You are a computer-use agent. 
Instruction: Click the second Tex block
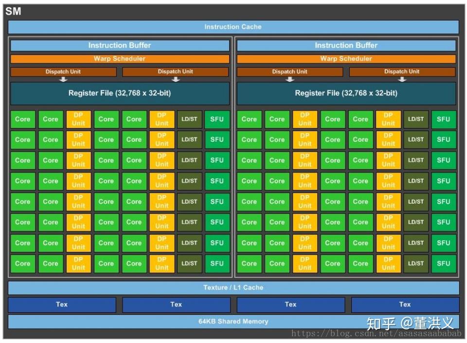click(176, 304)
